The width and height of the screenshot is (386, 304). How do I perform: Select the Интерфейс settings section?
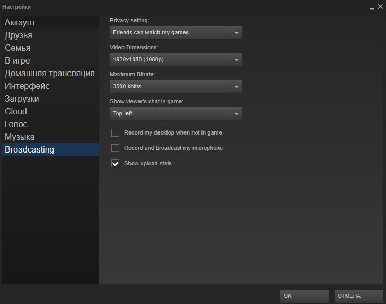[27, 86]
